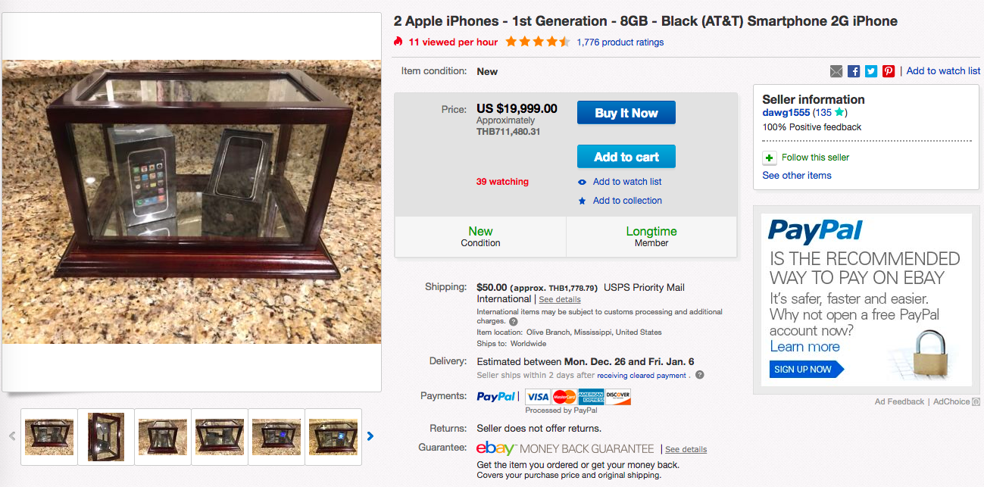This screenshot has height=487, width=984.
Task: Click the eye icon beside watch list
Action: pyautogui.click(x=582, y=182)
